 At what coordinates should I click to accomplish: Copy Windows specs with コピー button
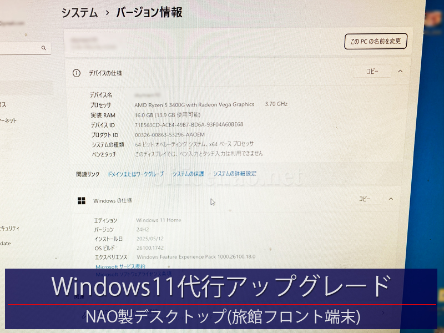pos(365,199)
